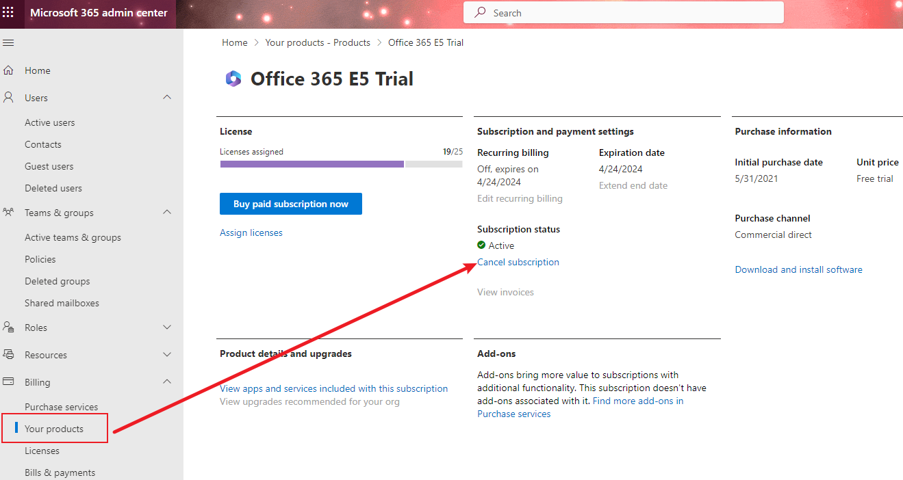This screenshot has width=903, height=480.
Task: Open Bills & payments in sidebar
Action: click(60, 472)
